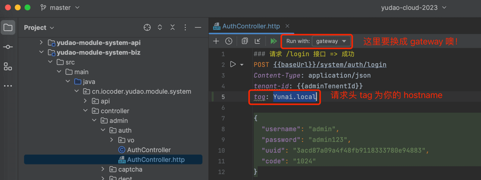Click Collapse All in Project panel

[x=173, y=27]
